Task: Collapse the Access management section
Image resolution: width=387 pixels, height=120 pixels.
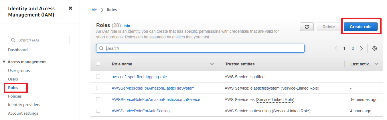Action: 4,62
